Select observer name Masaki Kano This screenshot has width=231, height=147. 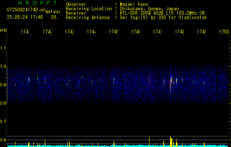coord(134,4)
